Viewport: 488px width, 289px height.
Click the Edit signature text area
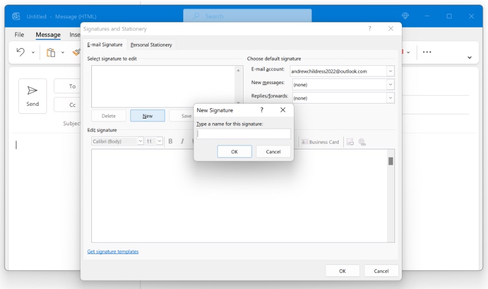pyautogui.click(x=239, y=196)
